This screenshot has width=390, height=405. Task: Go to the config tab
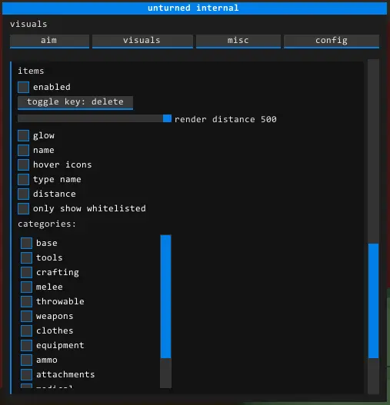tap(332, 41)
